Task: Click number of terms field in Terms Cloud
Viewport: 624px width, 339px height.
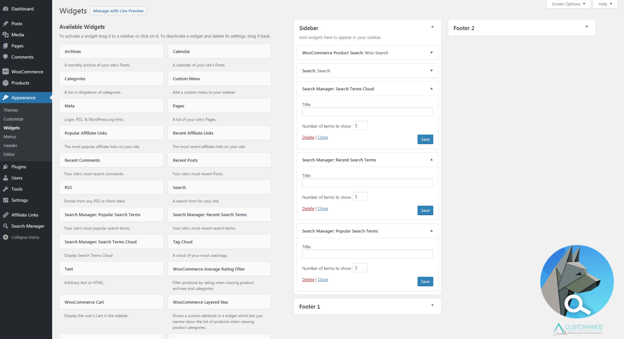Action: 360,126
